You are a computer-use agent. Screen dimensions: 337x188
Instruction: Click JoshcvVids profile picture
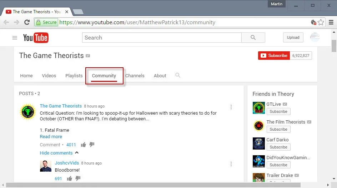tap(46, 166)
